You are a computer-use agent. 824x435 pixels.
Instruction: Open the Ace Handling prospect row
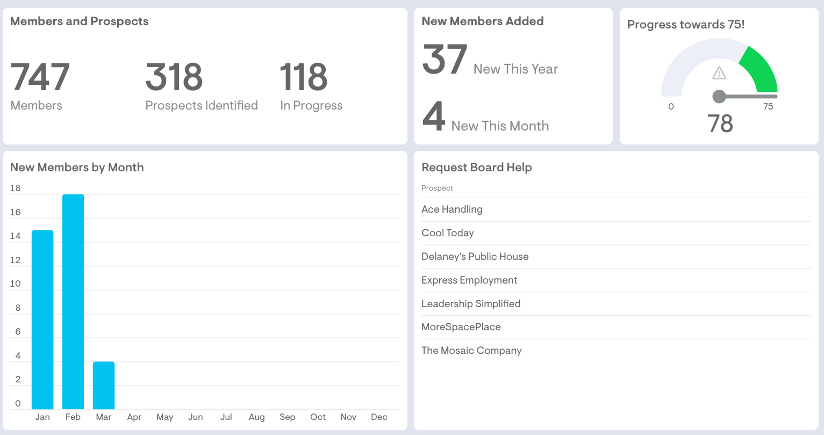(x=452, y=209)
